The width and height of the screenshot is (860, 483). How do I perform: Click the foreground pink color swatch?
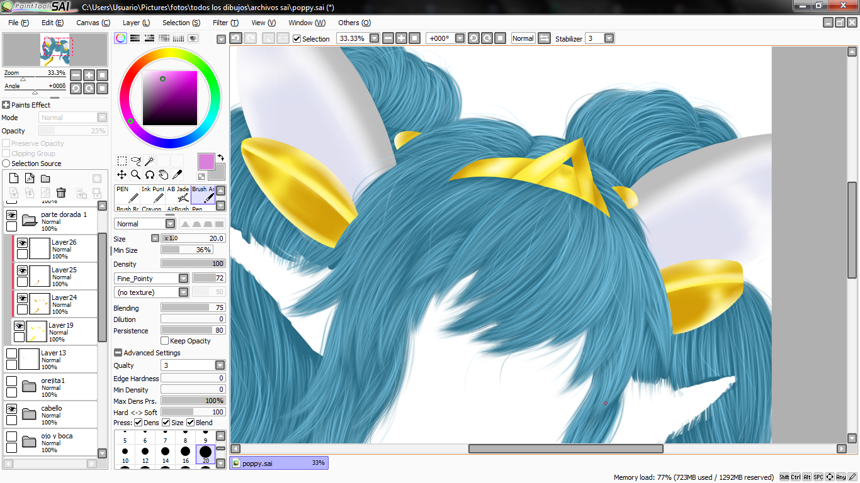click(x=206, y=162)
